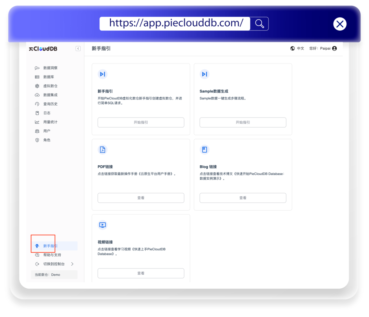Click the 新手指引 page header title

click(101, 49)
